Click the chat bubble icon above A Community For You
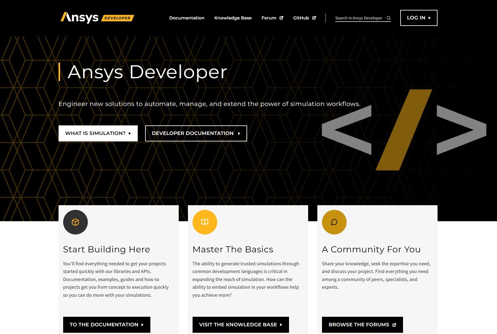497x334 pixels. pos(334,222)
